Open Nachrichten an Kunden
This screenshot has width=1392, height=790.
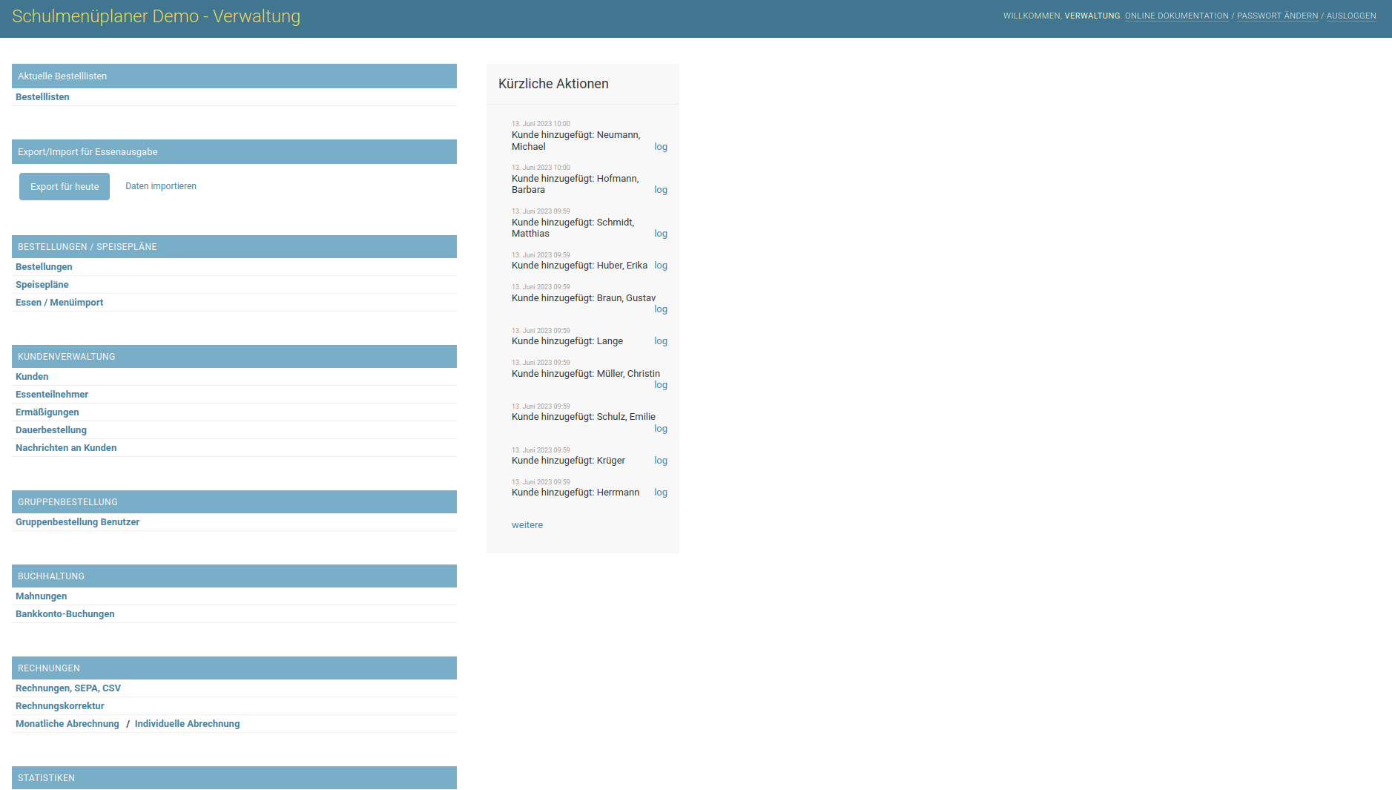[x=66, y=448]
